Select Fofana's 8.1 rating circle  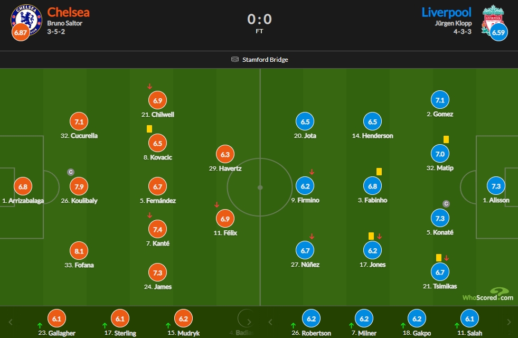(79, 251)
